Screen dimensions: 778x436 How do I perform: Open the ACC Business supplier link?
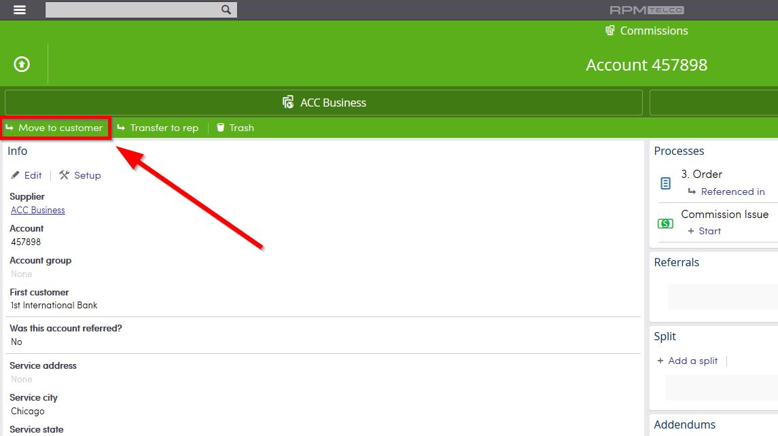37,210
